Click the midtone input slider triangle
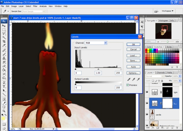This screenshot has width=183, height=131. tap(98, 69)
